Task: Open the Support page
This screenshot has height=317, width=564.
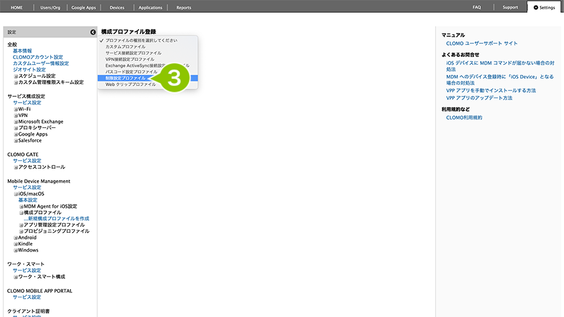Action: [510, 7]
